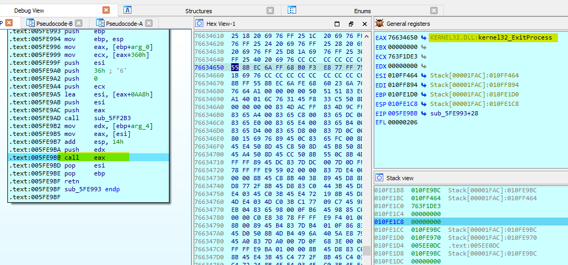Image resolution: width=568 pixels, height=265 pixels.
Task: Click hex address 76634700
Action: (x=209, y=154)
